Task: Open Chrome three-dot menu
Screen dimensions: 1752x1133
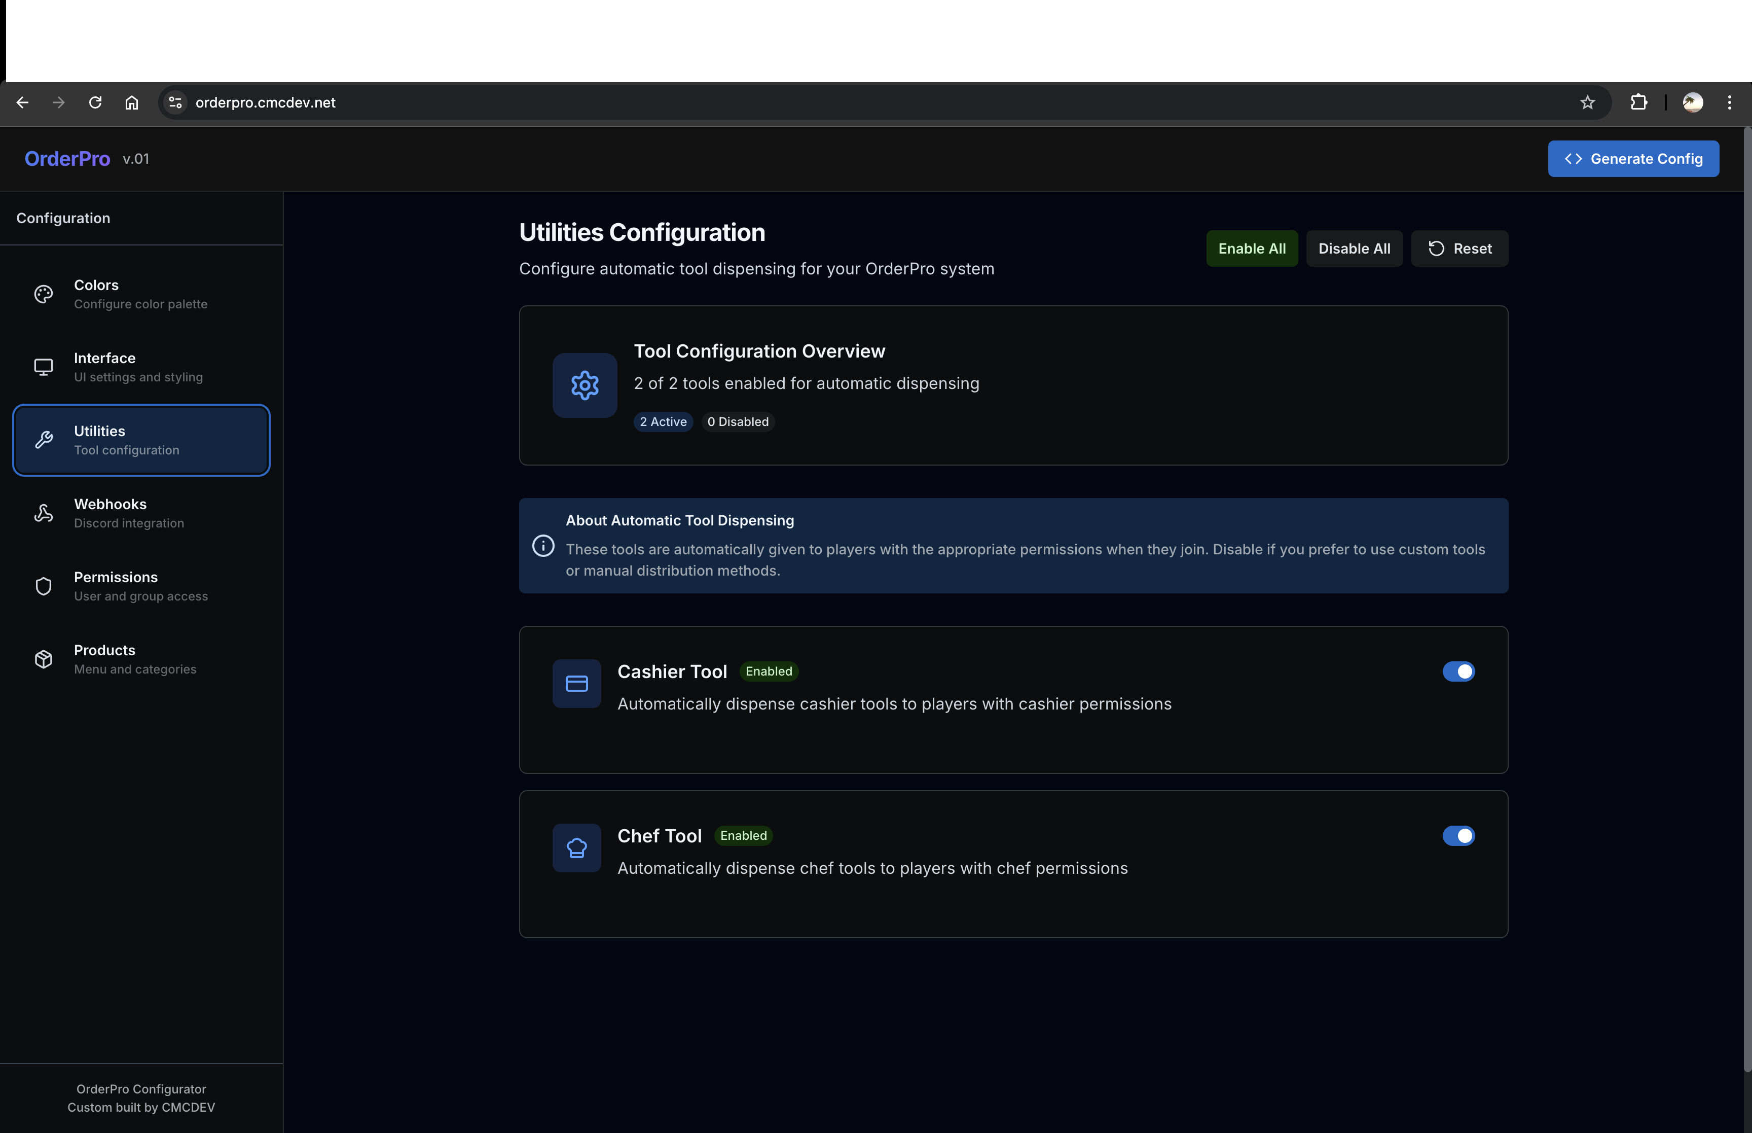Action: 1729,102
